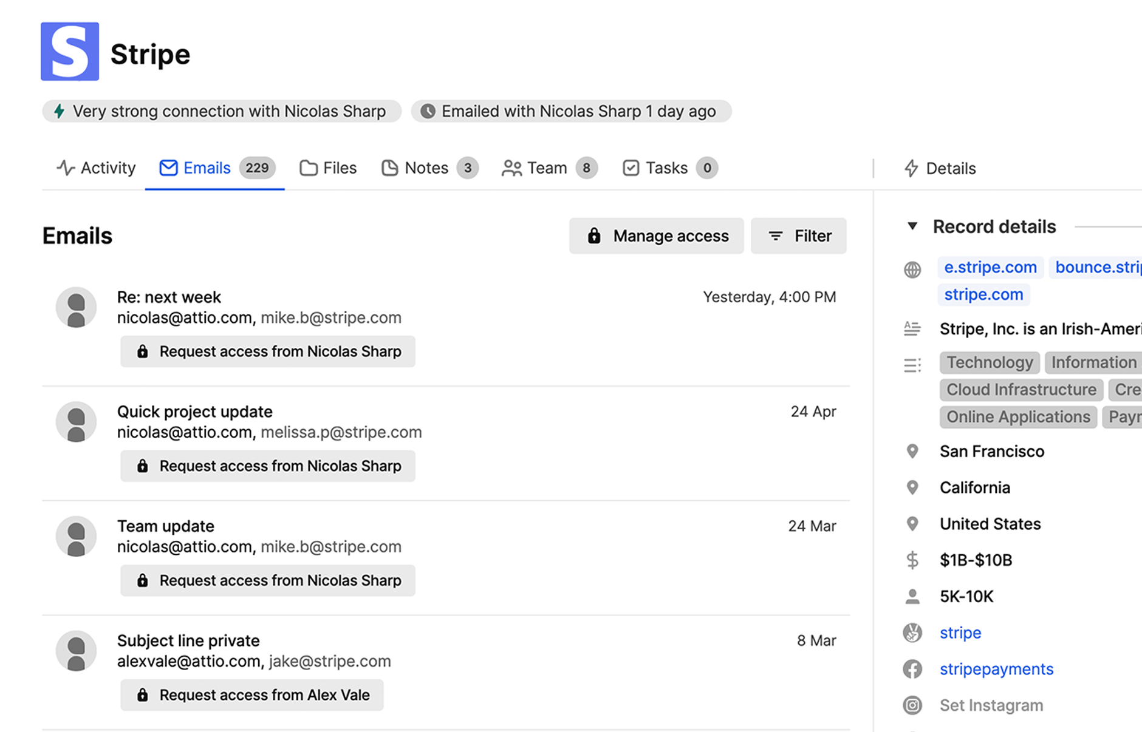Click the location pin icon beside United States
This screenshot has height=732, width=1142.
912,524
